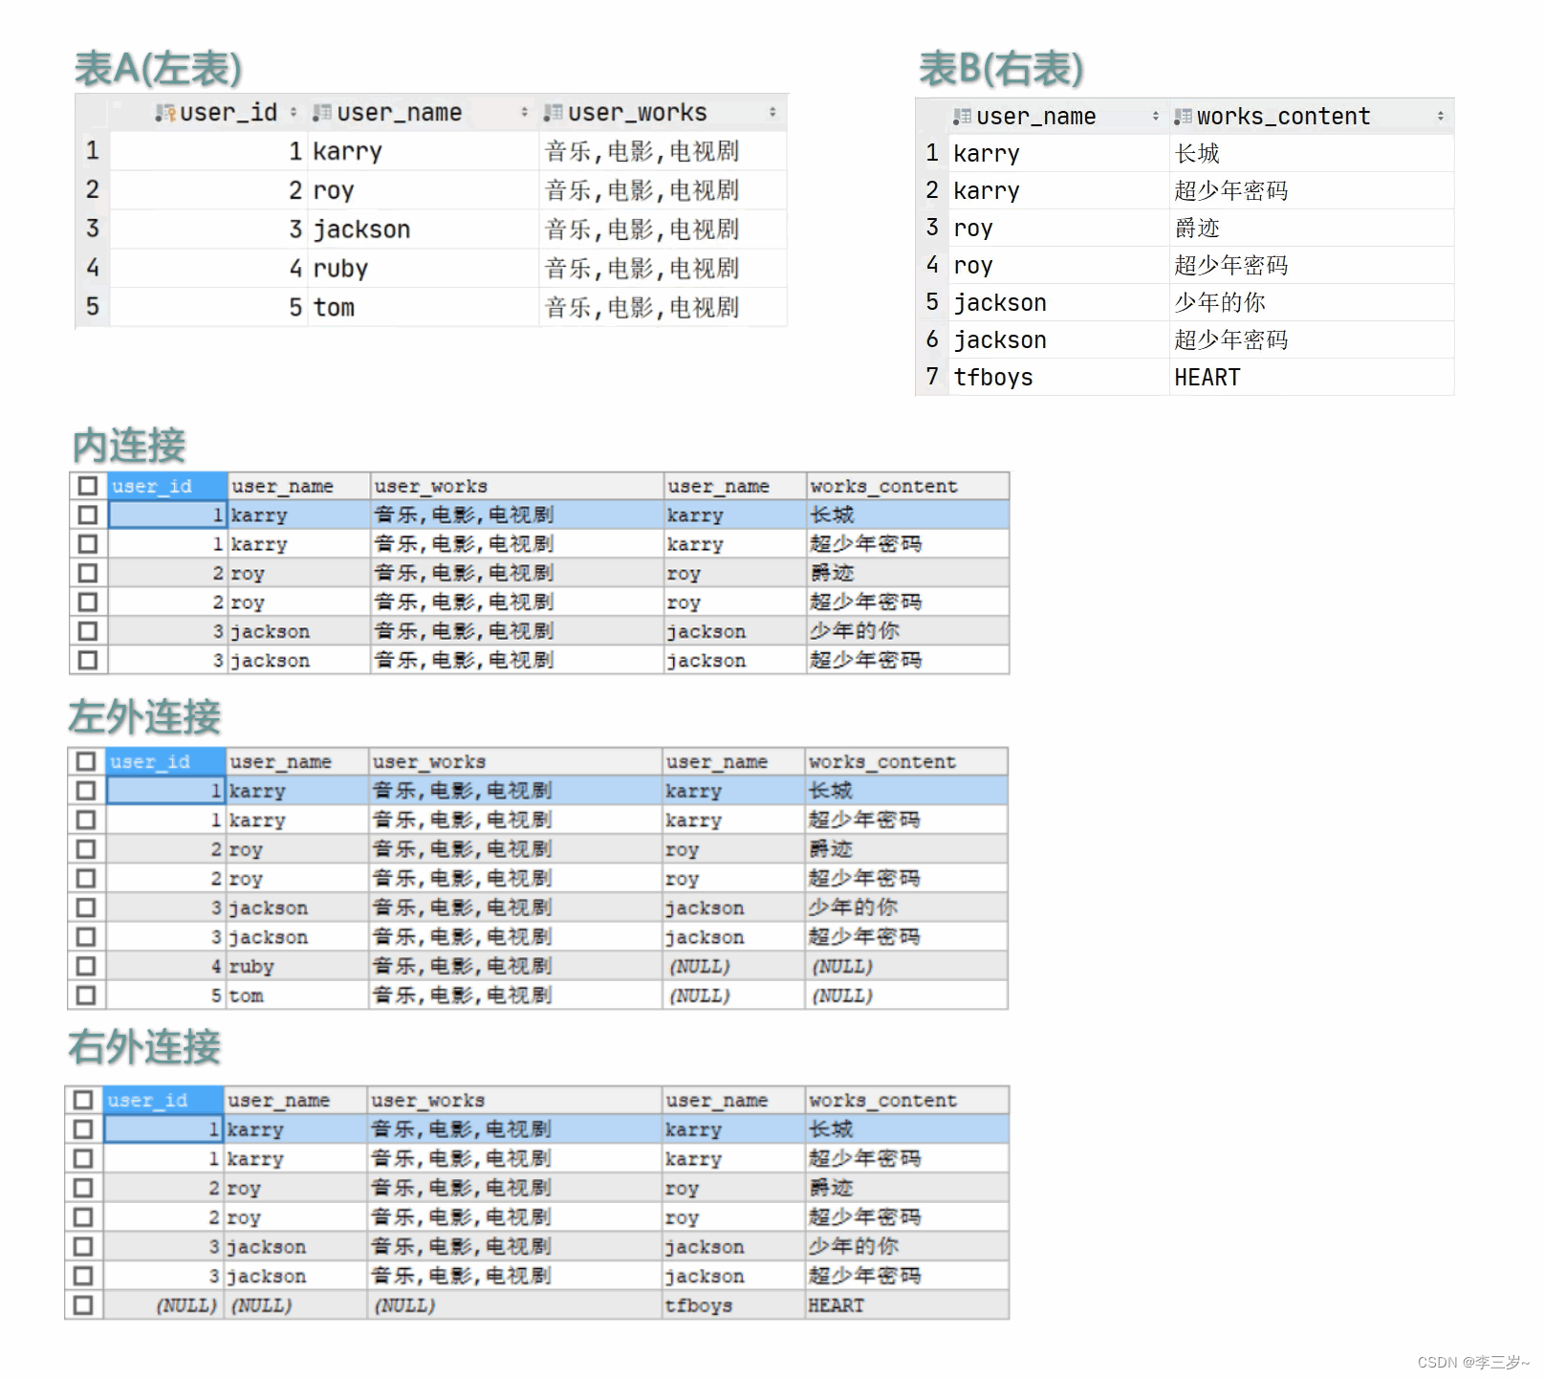This screenshot has width=1544, height=1379.
Task: Check the tfboys HEART row in 右外连接 table
Action: point(83,1305)
